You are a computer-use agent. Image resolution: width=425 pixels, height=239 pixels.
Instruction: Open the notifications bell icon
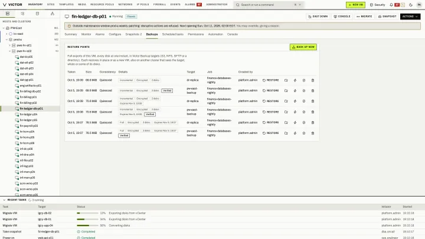pos(391,5)
